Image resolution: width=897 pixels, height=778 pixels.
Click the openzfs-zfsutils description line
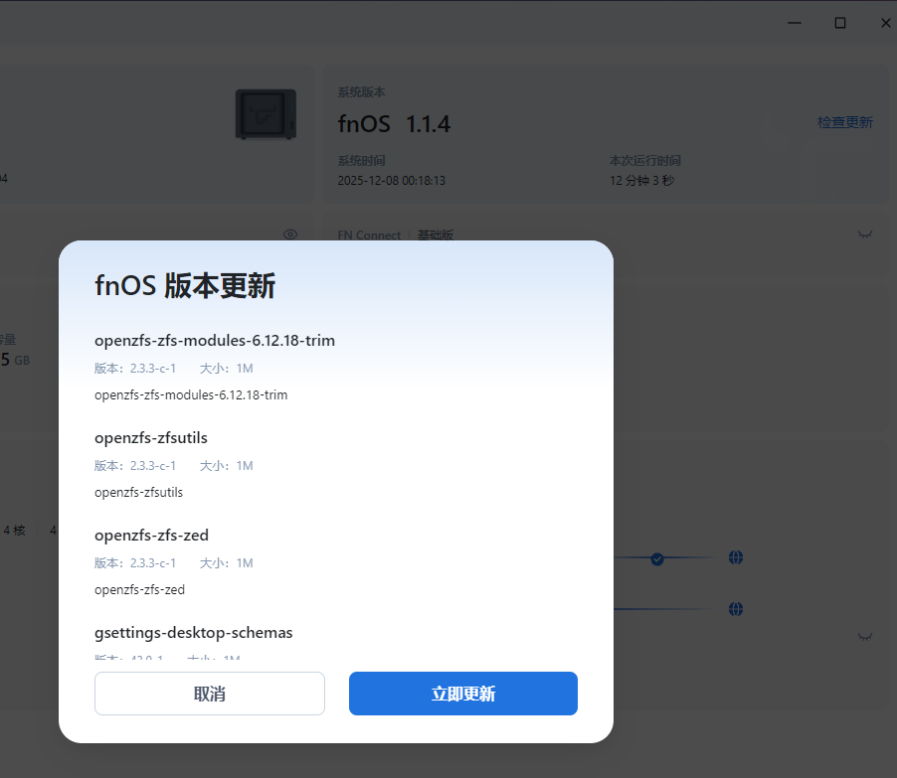138,493
